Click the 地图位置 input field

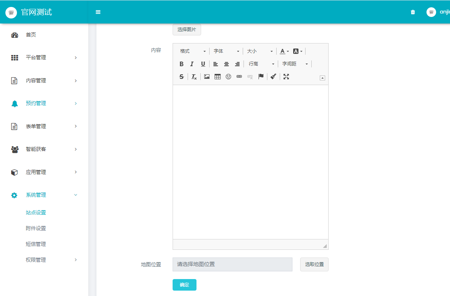(x=232, y=264)
